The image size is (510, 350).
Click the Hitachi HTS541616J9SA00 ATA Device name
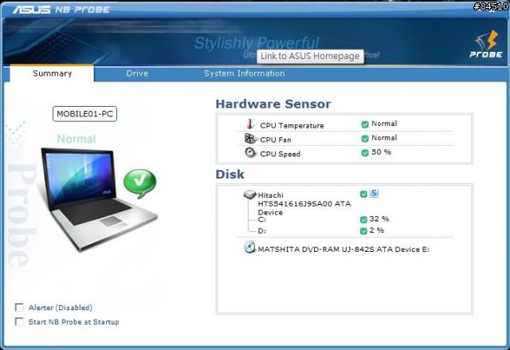pyautogui.click(x=304, y=203)
